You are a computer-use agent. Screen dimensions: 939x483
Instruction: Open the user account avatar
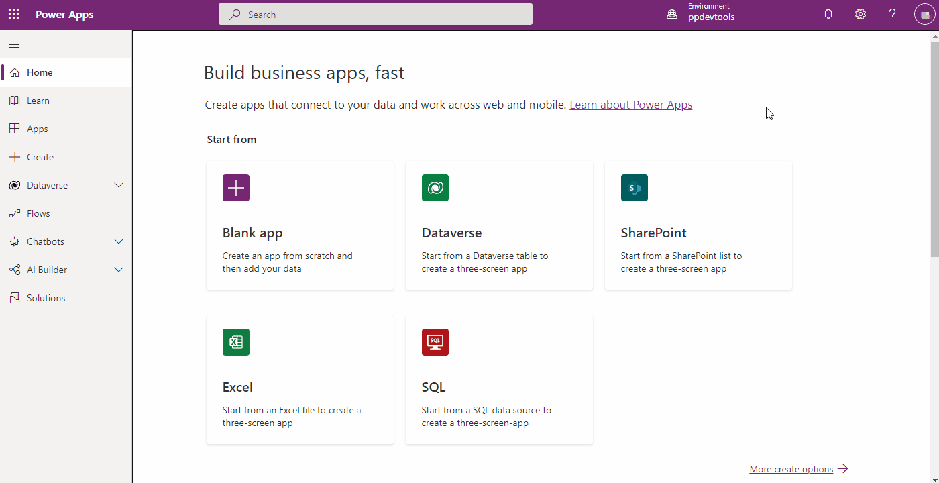[x=924, y=15]
